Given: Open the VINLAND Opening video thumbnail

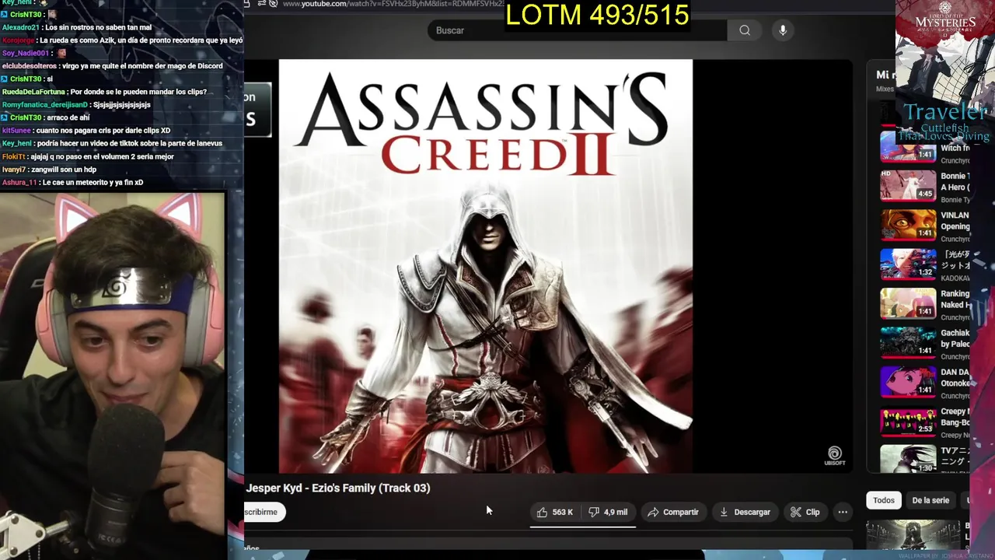Looking at the screenshot, I should (x=908, y=225).
